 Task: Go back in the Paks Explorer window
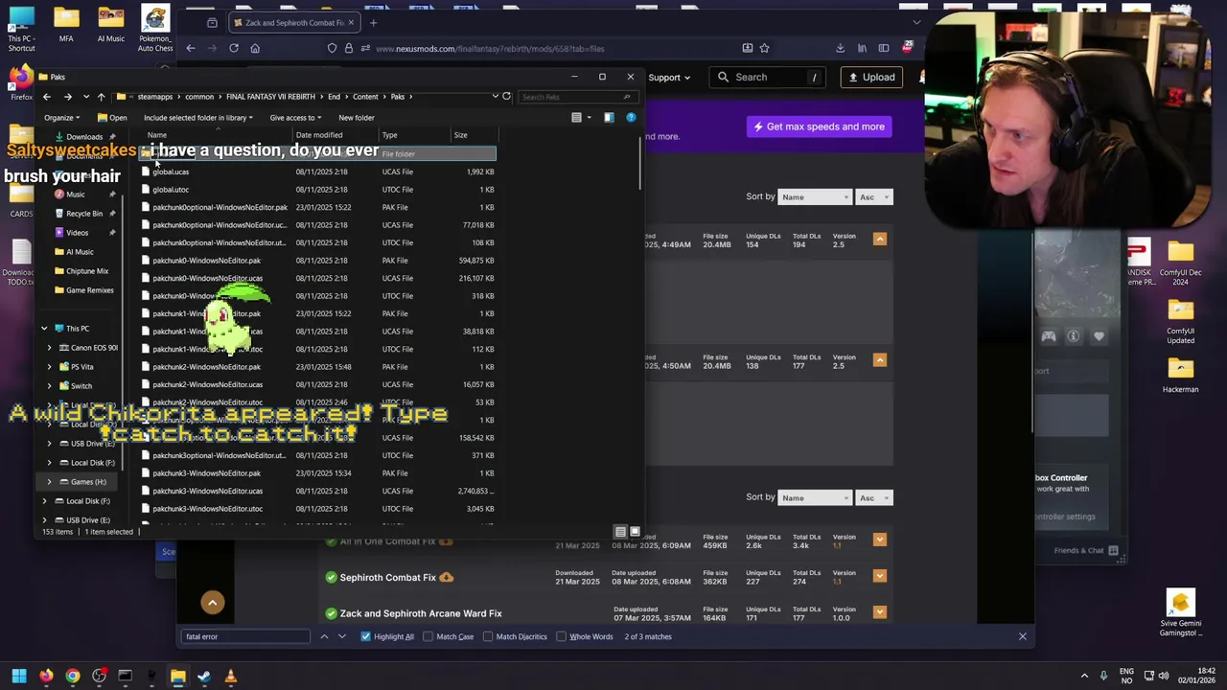47,97
